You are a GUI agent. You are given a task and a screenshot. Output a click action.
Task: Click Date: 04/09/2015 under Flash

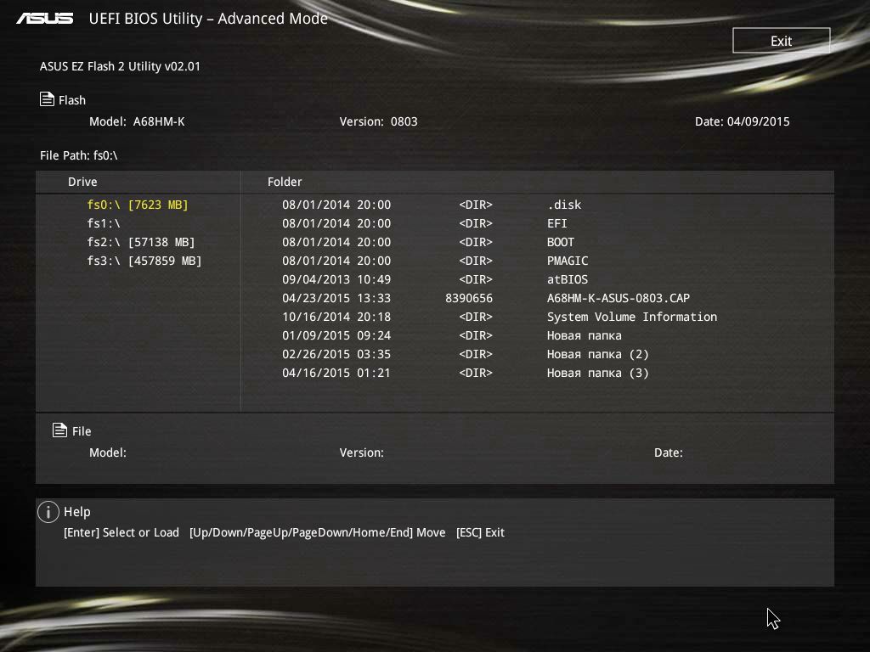[743, 121]
